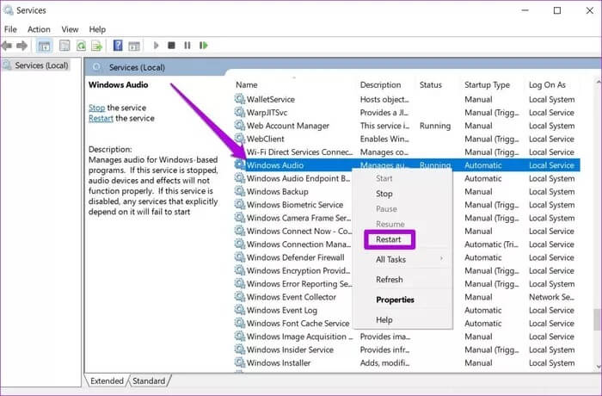Click the Start Service play icon

tap(156, 46)
